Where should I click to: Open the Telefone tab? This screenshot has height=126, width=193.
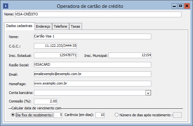[x=60, y=26]
